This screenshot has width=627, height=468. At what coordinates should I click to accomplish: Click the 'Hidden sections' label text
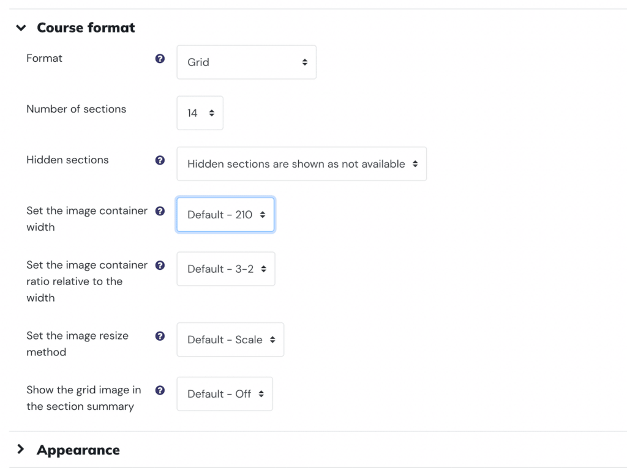pos(67,160)
